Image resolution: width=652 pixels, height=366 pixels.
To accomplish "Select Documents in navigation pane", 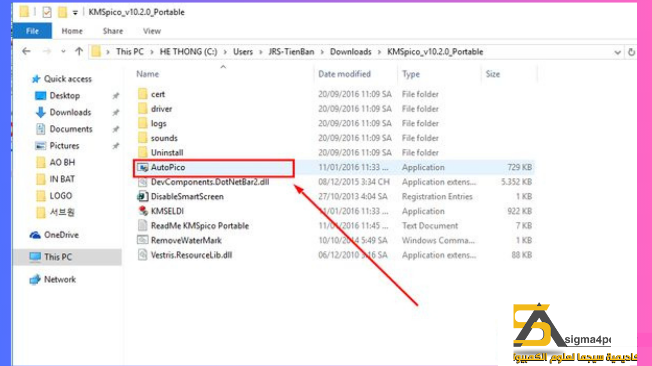I will coord(71,129).
